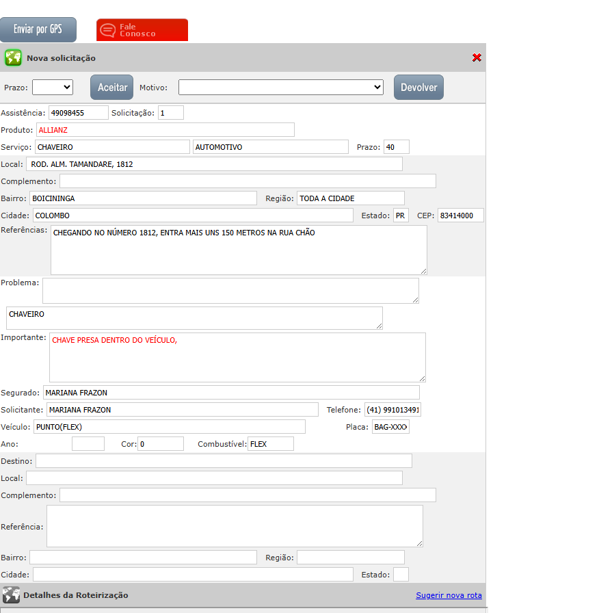Viewport: 599px width, 613px height.
Task: Click the origin Complemento input field
Action: coord(248,181)
